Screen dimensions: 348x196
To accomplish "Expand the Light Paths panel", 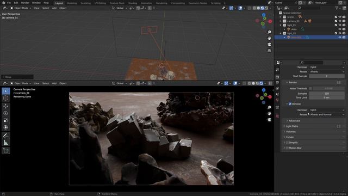I will point(292,126).
